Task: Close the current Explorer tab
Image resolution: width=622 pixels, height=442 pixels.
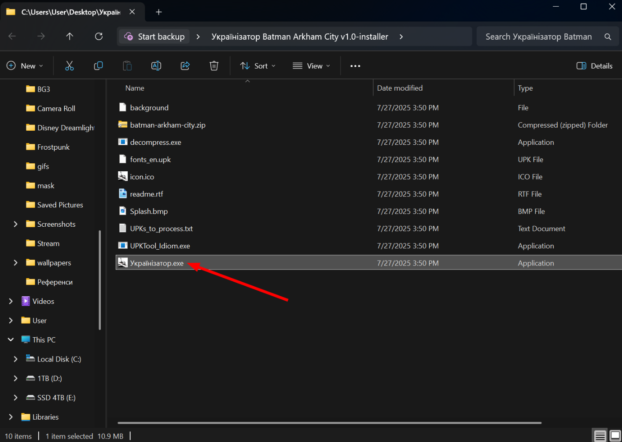Action: click(x=132, y=12)
